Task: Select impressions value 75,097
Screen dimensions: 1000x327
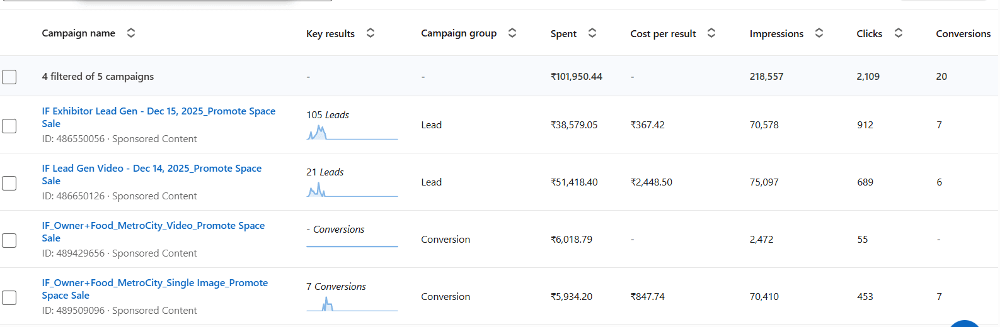Action: pyautogui.click(x=764, y=182)
